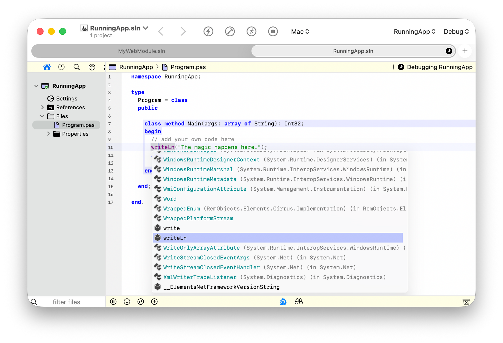Choose XmlWriterTraceListener completion entry
The height and width of the screenshot is (343, 503).
[x=278, y=277]
